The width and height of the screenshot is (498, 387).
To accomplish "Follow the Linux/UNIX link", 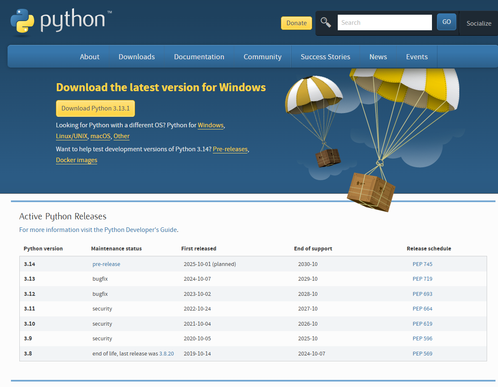I will coord(72,136).
